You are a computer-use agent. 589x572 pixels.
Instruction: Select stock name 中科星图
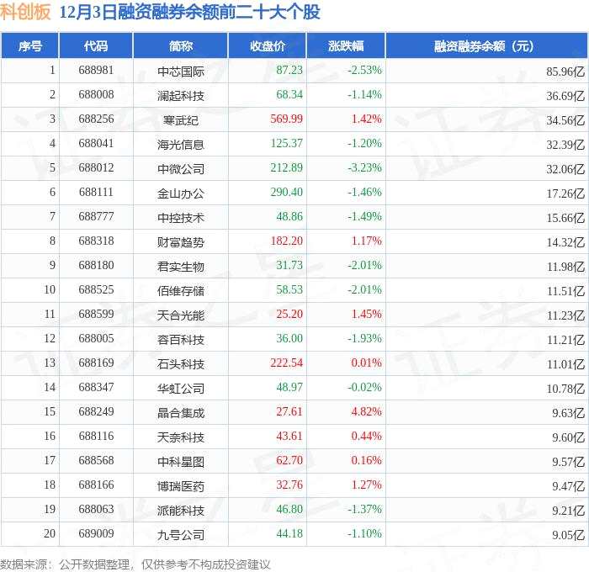click(181, 462)
